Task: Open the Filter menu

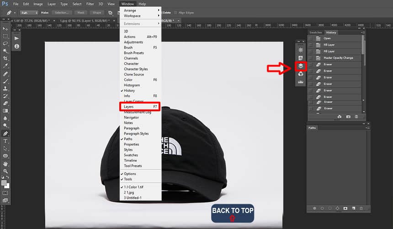Action: click(90, 4)
